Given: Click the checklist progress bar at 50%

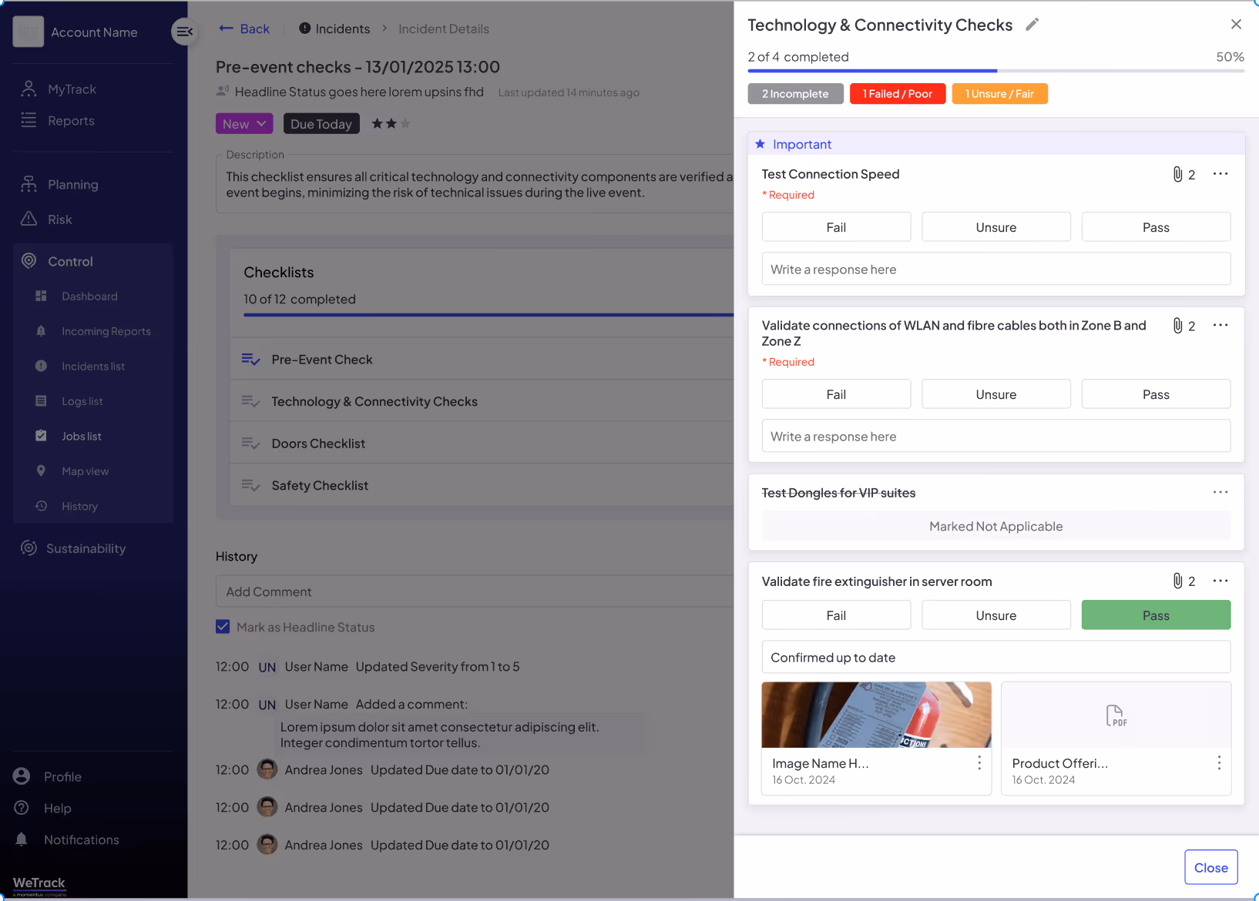Looking at the screenshot, I should (x=996, y=71).
